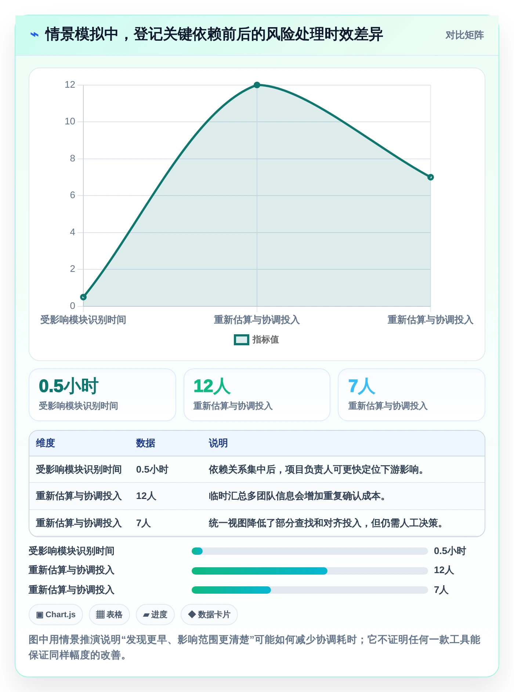Click the progress bar ending in 0.5小时
Image resolution: width=514 pixels, height=692 pixels.
310,551
